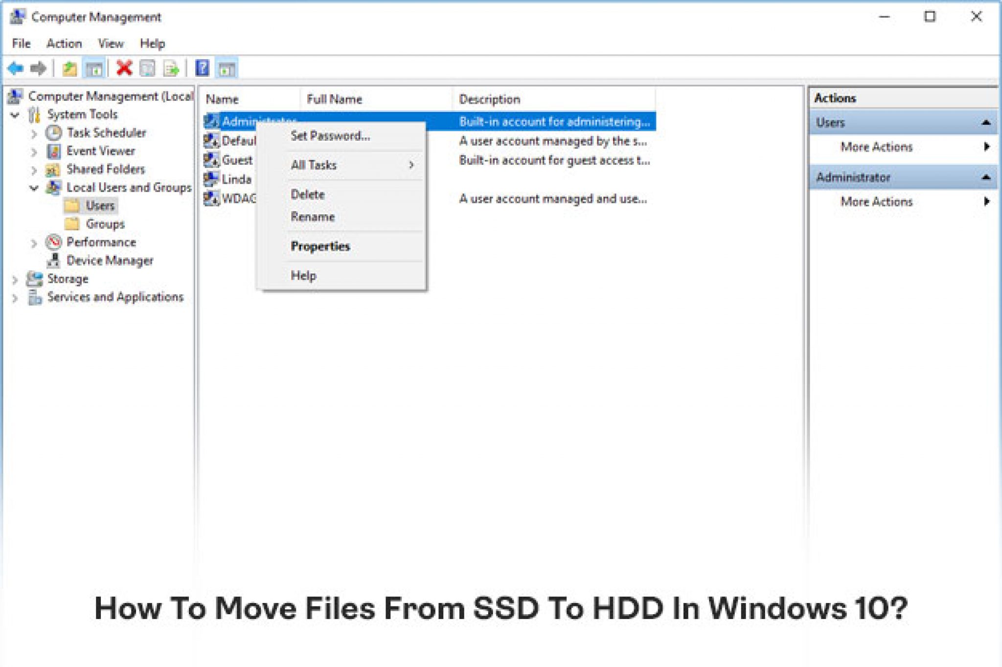Image resolution: width=1002 pixels, height=667 pixels.
Task: Open the blue Help toolbar icon
Action: [x=202, y=68]
